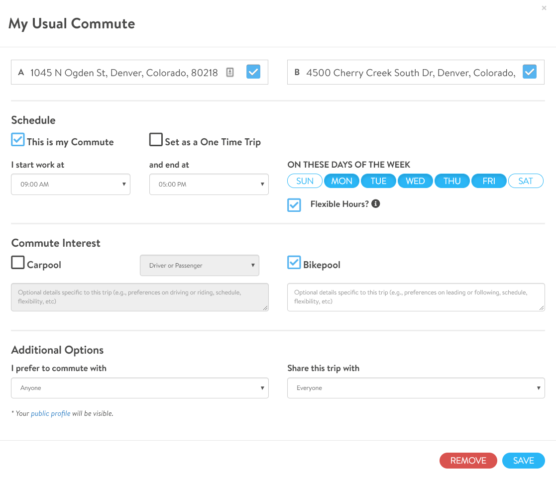
Task: Open the public profile link
Action: pyautogui.click(x=51, y=413)
